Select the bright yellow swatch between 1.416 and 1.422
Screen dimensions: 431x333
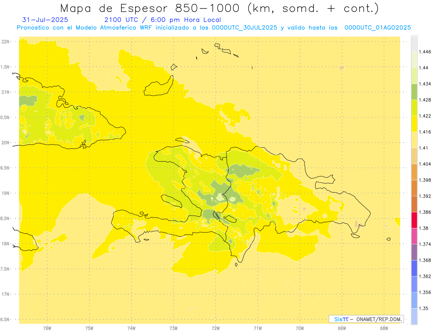point(414,124)
